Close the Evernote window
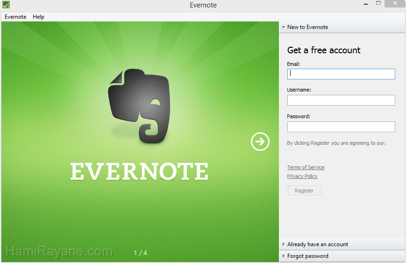 (395, 4)
